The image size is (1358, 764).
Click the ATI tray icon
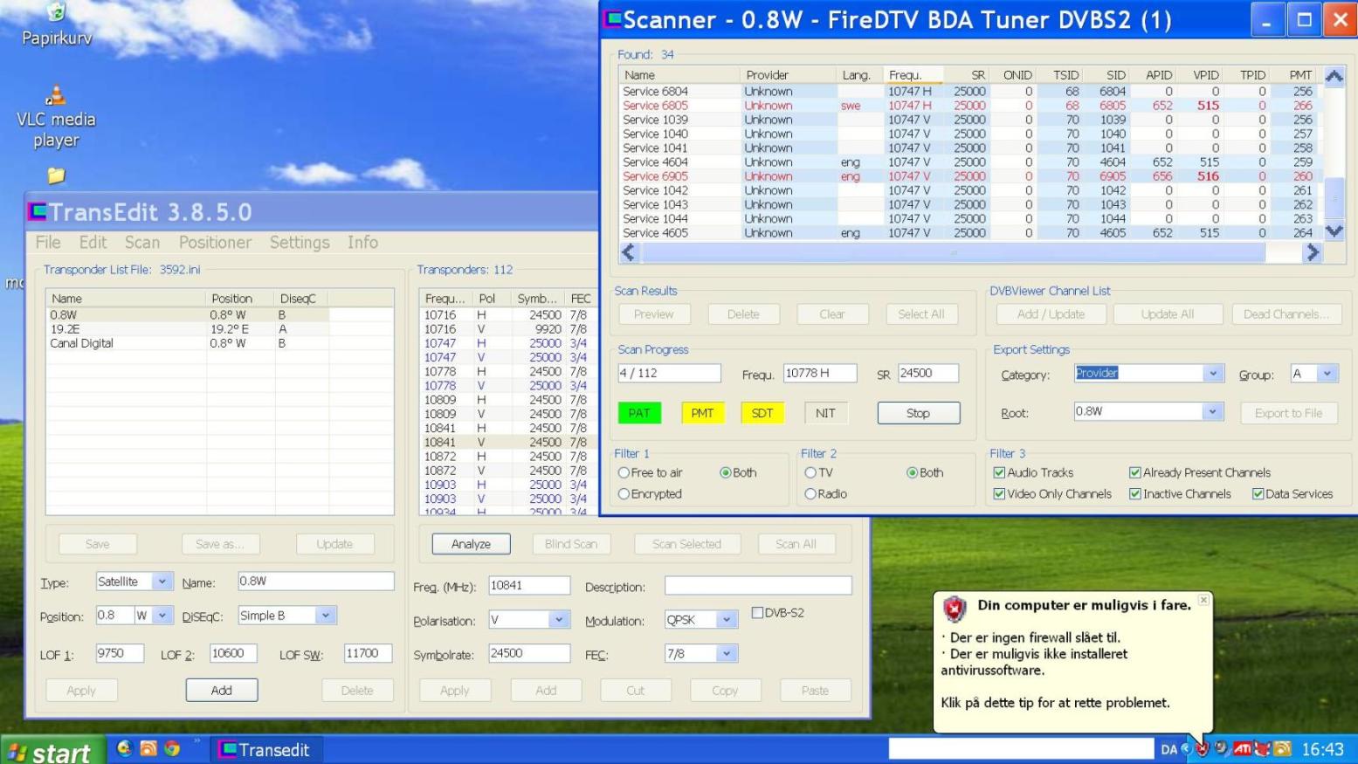1242,748
